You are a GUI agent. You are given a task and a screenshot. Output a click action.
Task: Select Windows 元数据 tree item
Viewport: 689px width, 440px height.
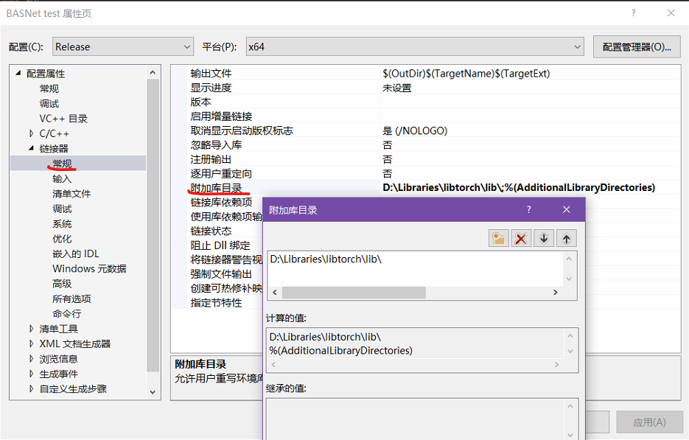89,268
